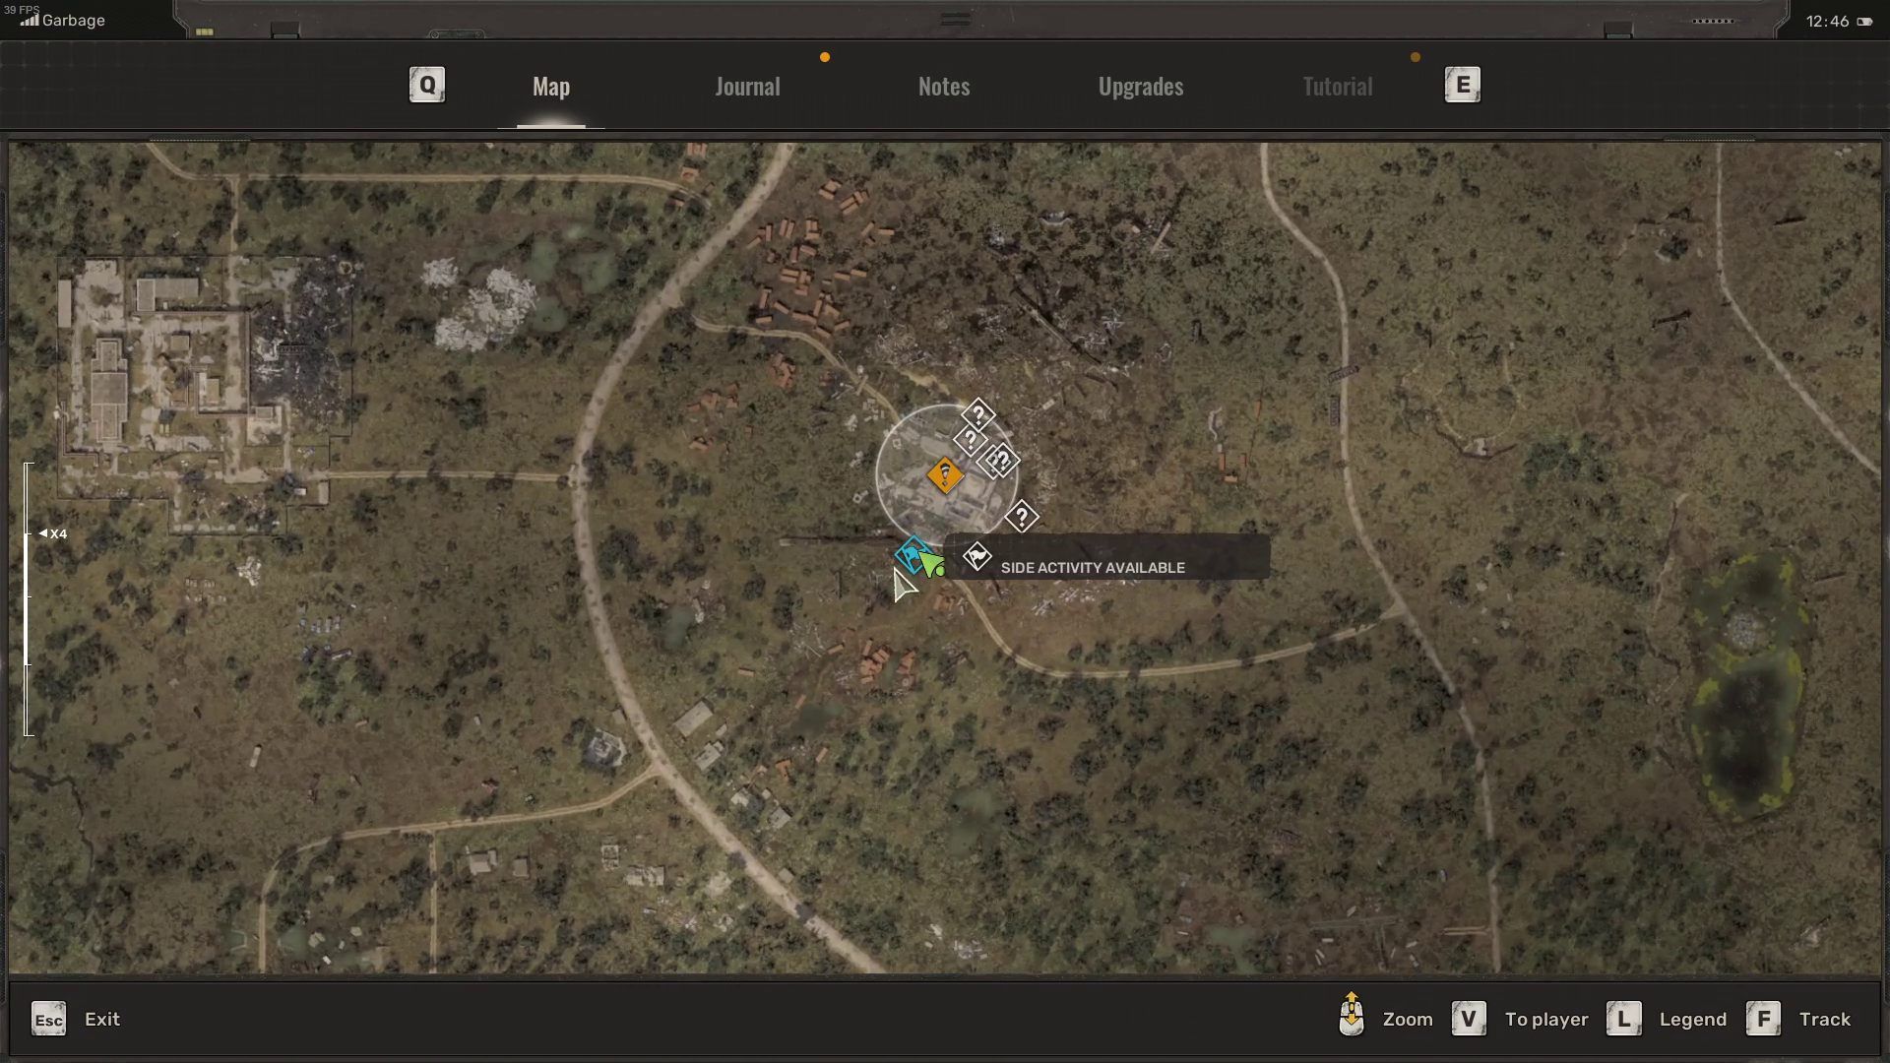The image size is (1890, 1063).
Task: Click the battery indicator next to clock
Action: [x=1864, y=22]
